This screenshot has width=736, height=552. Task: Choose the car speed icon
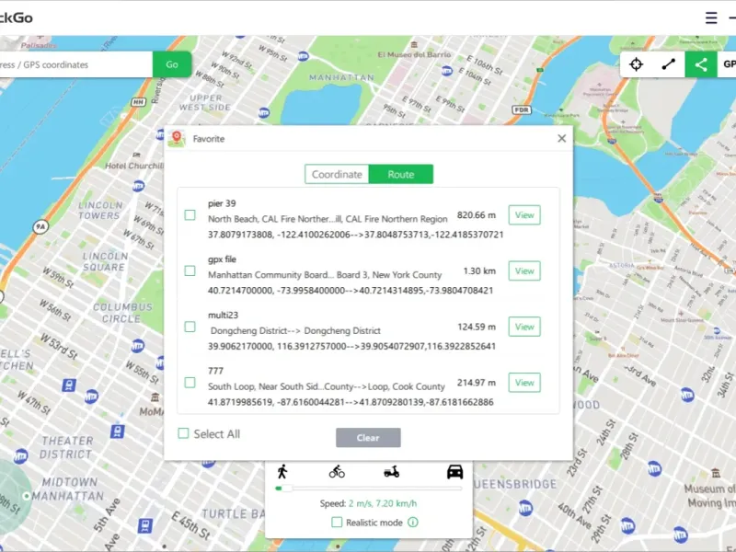[x=454, y=472]
